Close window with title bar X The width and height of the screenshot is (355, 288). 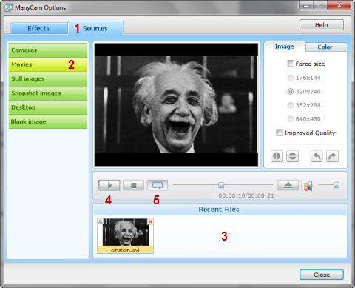(x=339, y=5)
